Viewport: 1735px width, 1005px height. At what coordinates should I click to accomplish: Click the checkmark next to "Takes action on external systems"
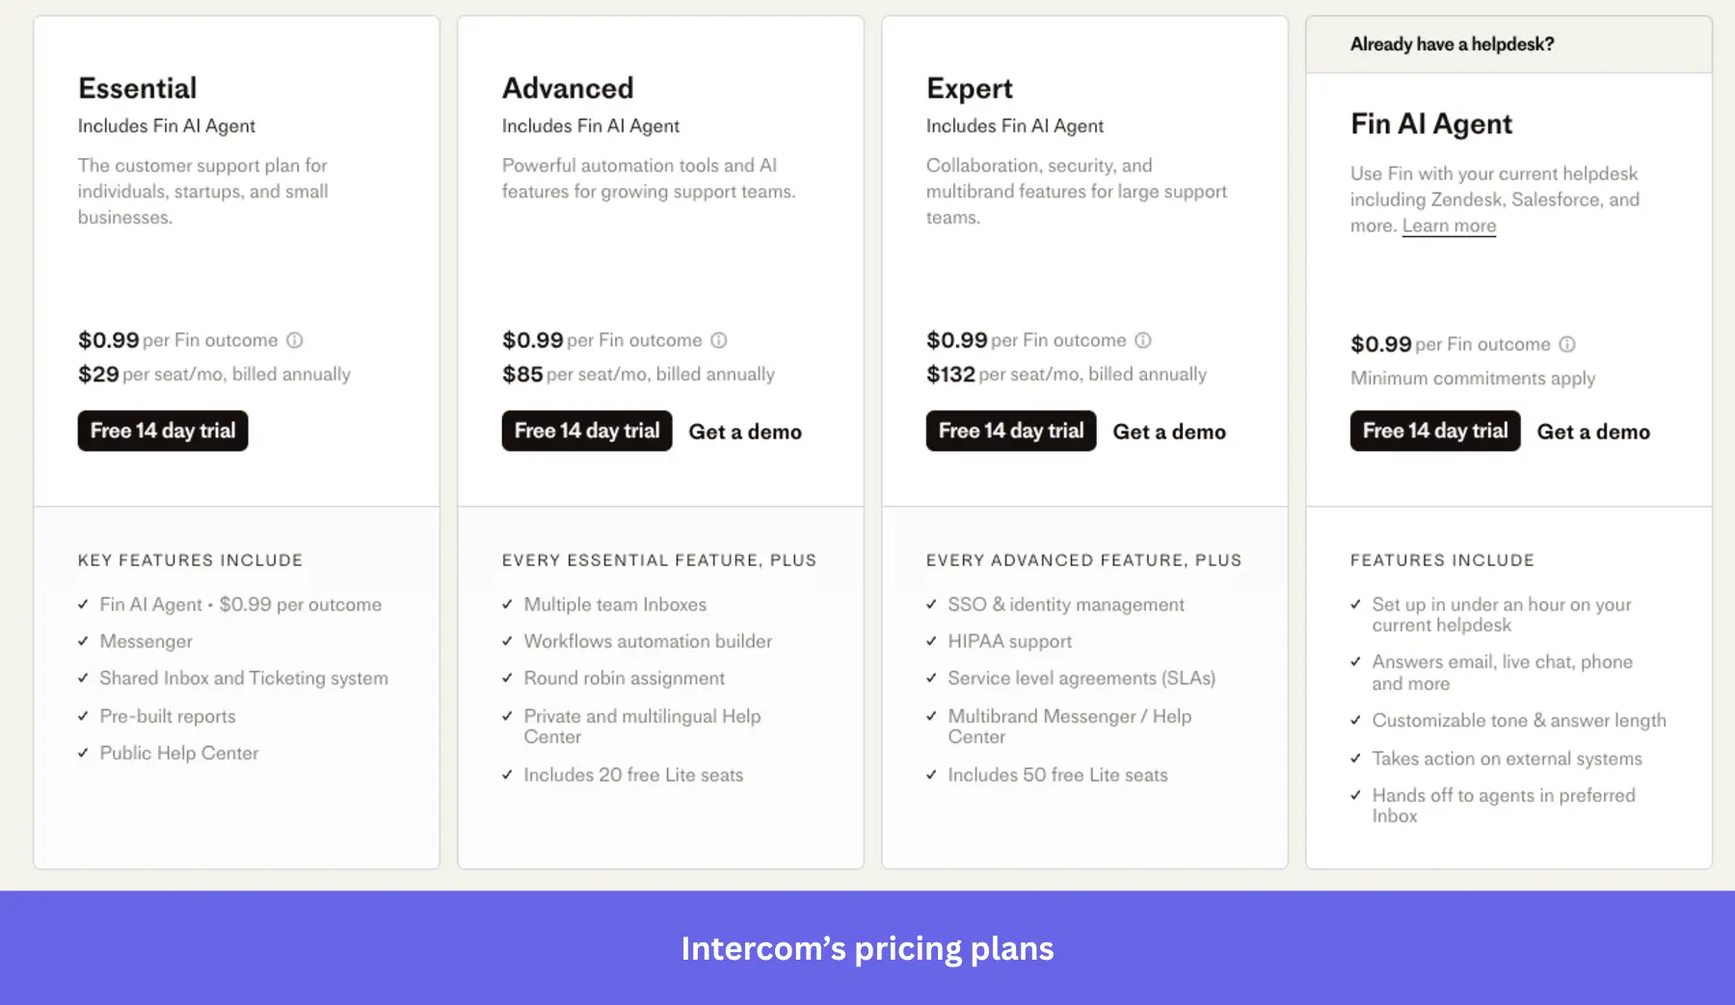point(1354,758)
